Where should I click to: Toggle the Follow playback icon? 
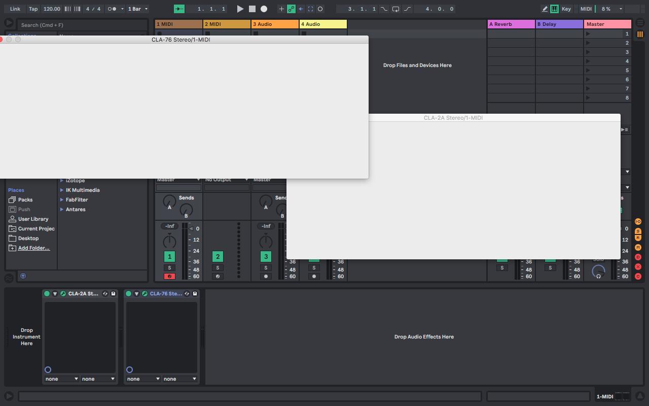coord(179,9)
